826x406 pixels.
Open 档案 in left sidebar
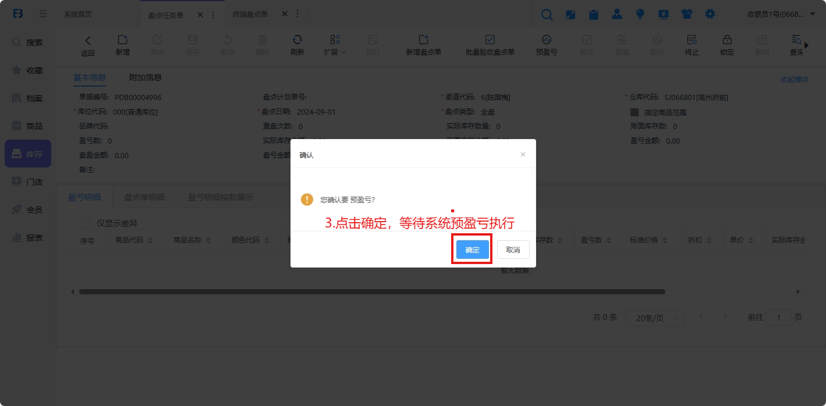pos(28,98)
